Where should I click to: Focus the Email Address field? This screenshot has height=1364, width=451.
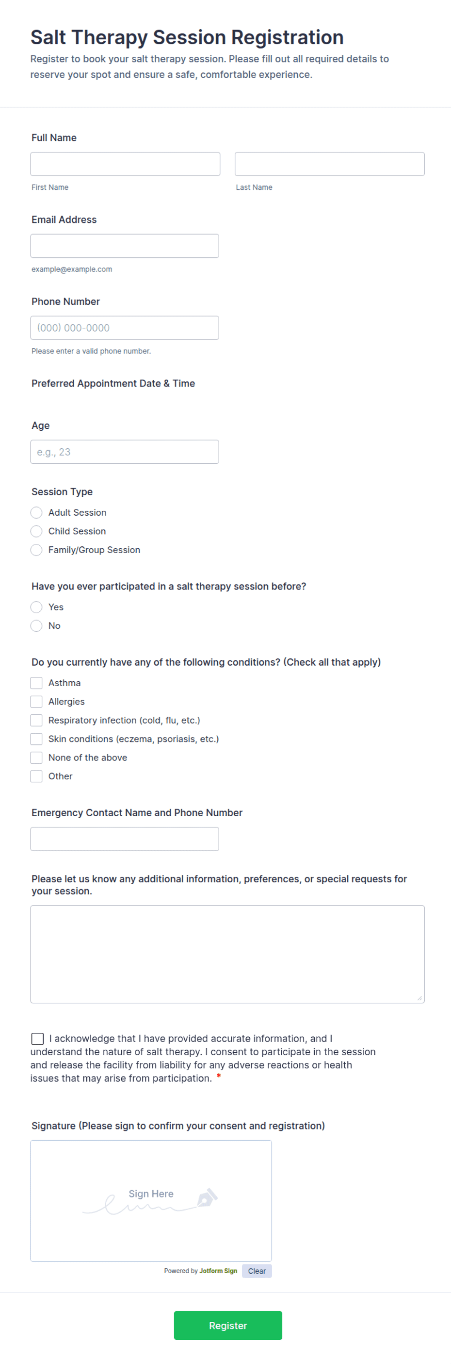coord(125,246)
